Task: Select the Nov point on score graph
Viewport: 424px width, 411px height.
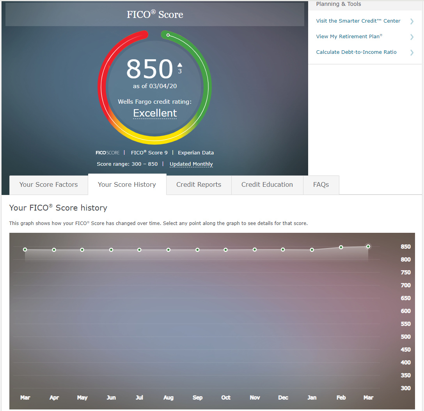Action: (255, 250)
